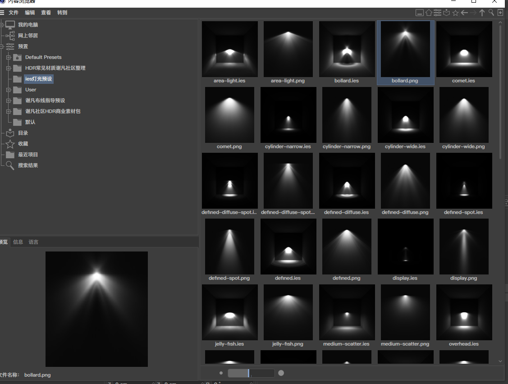Viewport: 508px width, 384px height.
Task: Click the 搜索结果 magnifier icon
Action: 10,165
